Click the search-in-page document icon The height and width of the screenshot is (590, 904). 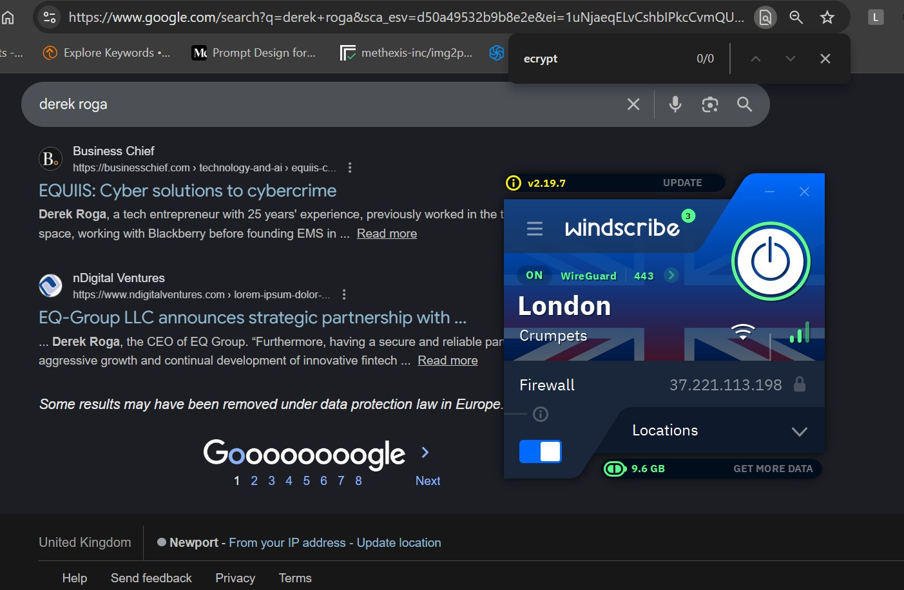tap(765, 17)
